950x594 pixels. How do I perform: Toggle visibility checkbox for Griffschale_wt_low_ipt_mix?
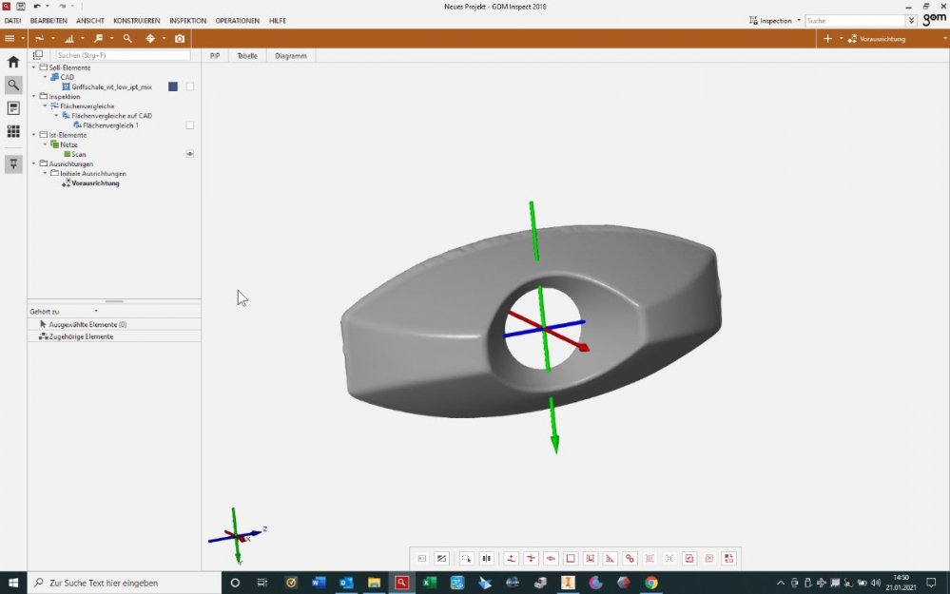coord(190,86)
